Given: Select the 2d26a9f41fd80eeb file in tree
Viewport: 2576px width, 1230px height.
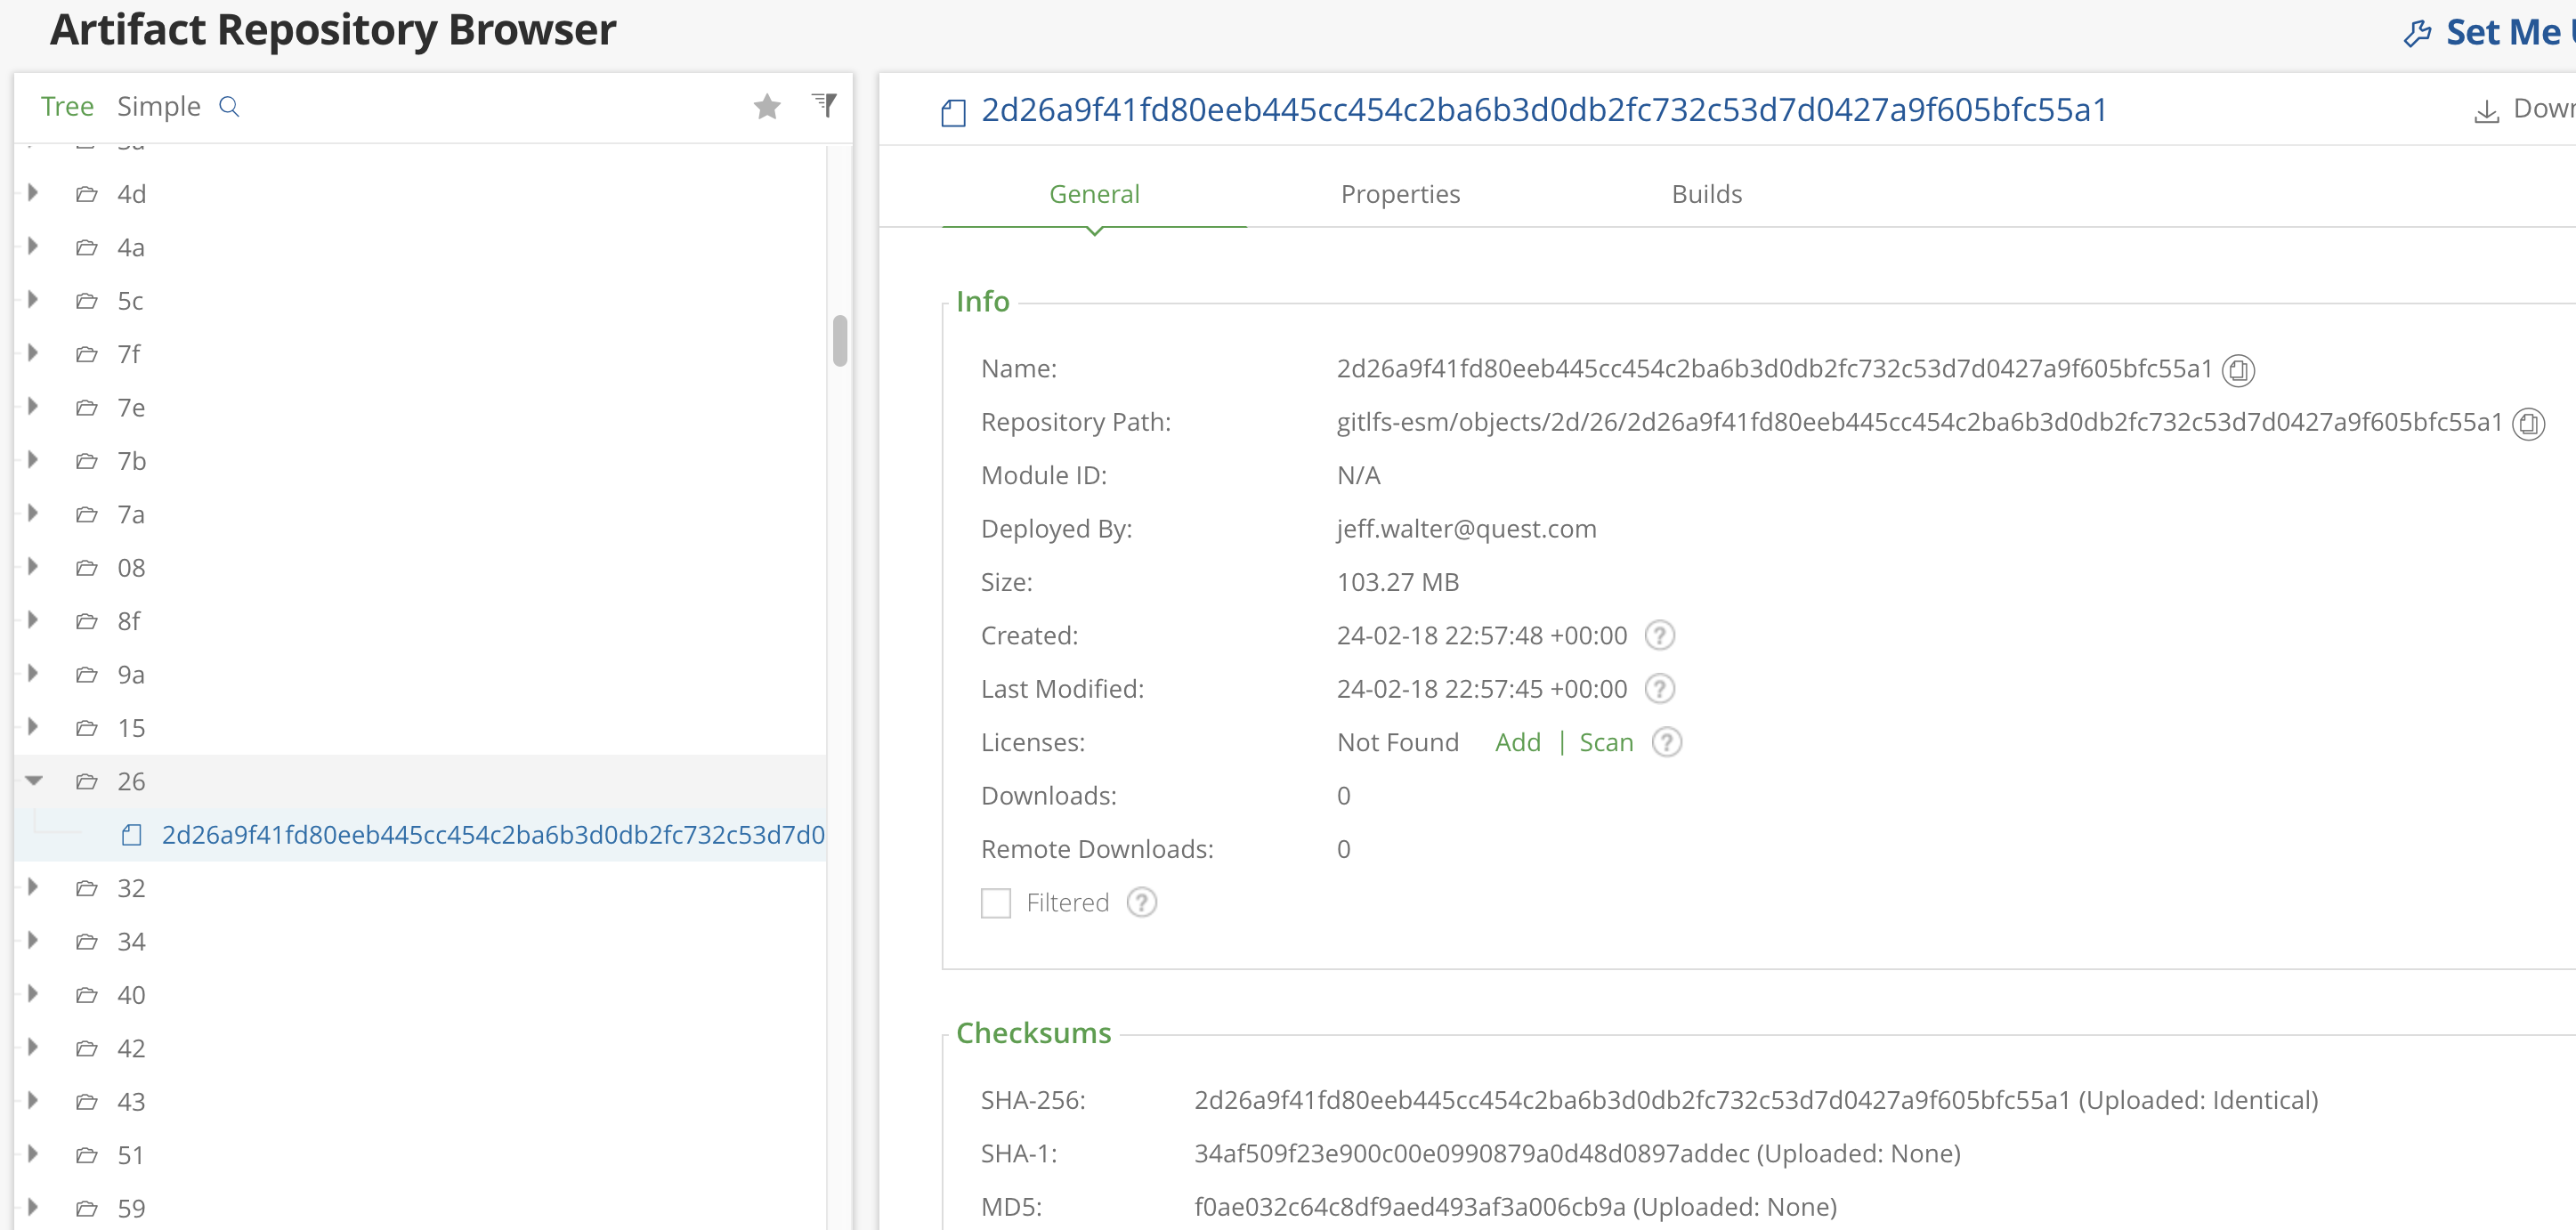Looking at the screenshot, I should click(x=493, y=835).
